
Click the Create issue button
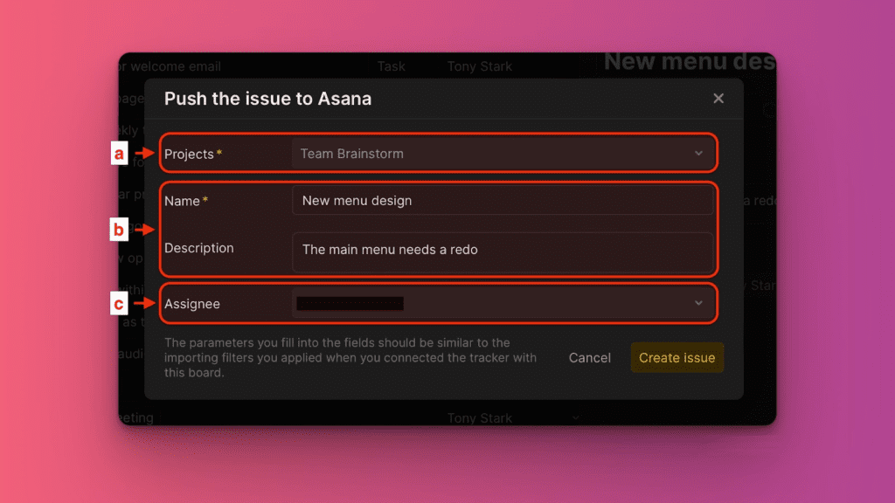[x=676, y=357]
